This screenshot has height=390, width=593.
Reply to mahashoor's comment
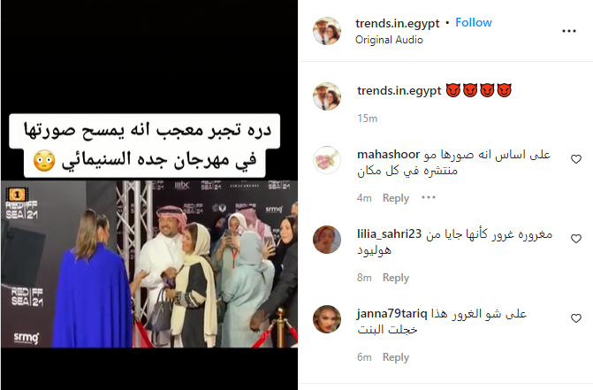tap(396, 198)
